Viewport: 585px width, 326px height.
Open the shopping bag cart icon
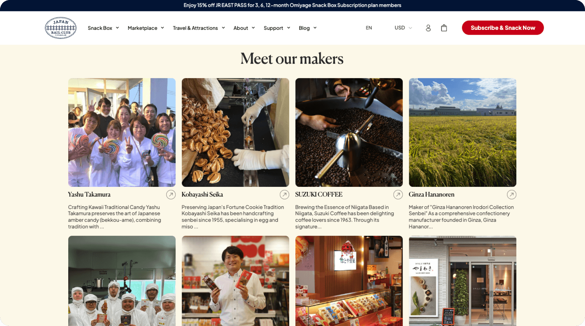[444, 28]
